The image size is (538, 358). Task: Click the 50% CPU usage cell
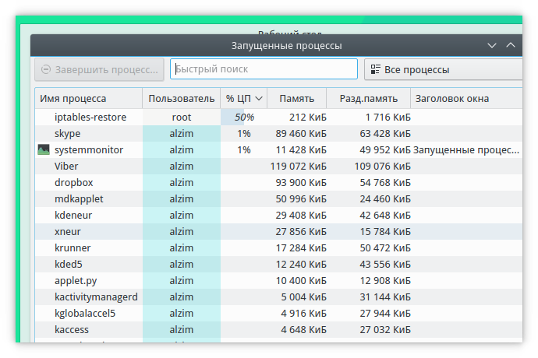point(244,118)
